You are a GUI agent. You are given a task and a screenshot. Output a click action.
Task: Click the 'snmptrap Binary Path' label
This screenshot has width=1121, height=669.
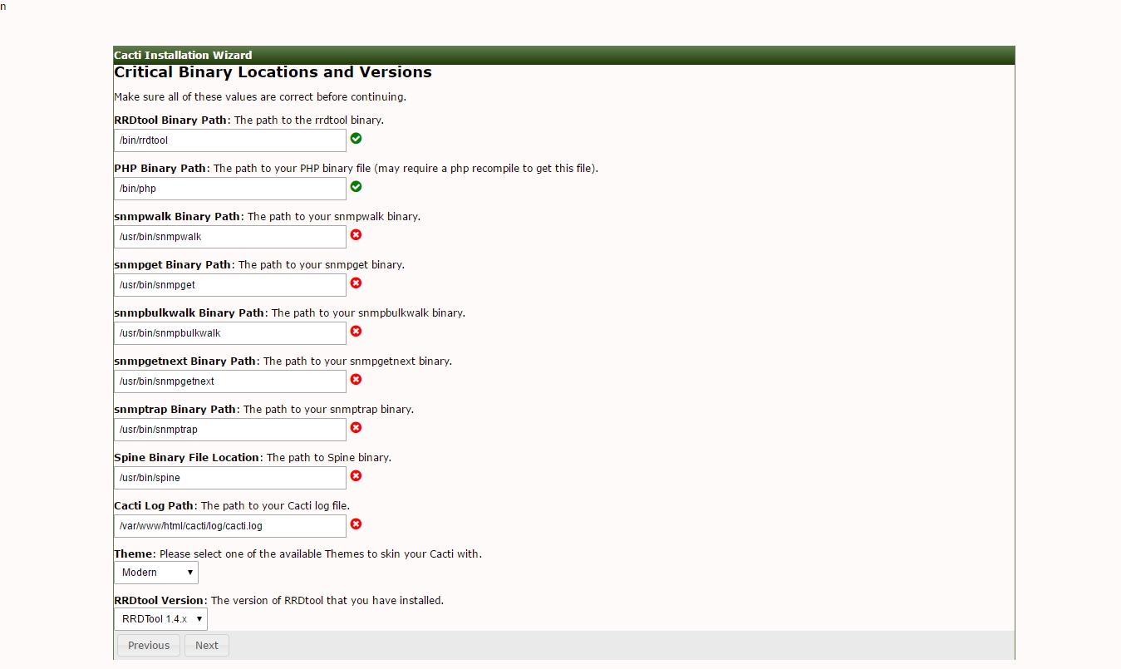click(x=175, y=409)
